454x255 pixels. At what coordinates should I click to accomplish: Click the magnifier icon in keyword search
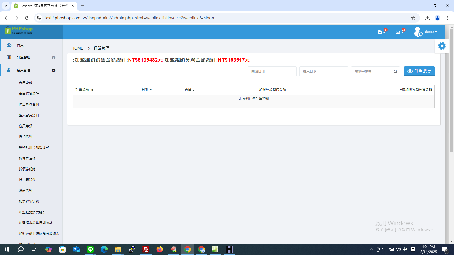395,72
